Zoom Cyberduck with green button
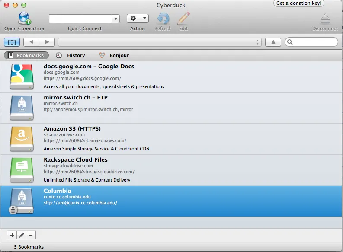The width and height of the screenshot is (343, 252). pos(24,5)
